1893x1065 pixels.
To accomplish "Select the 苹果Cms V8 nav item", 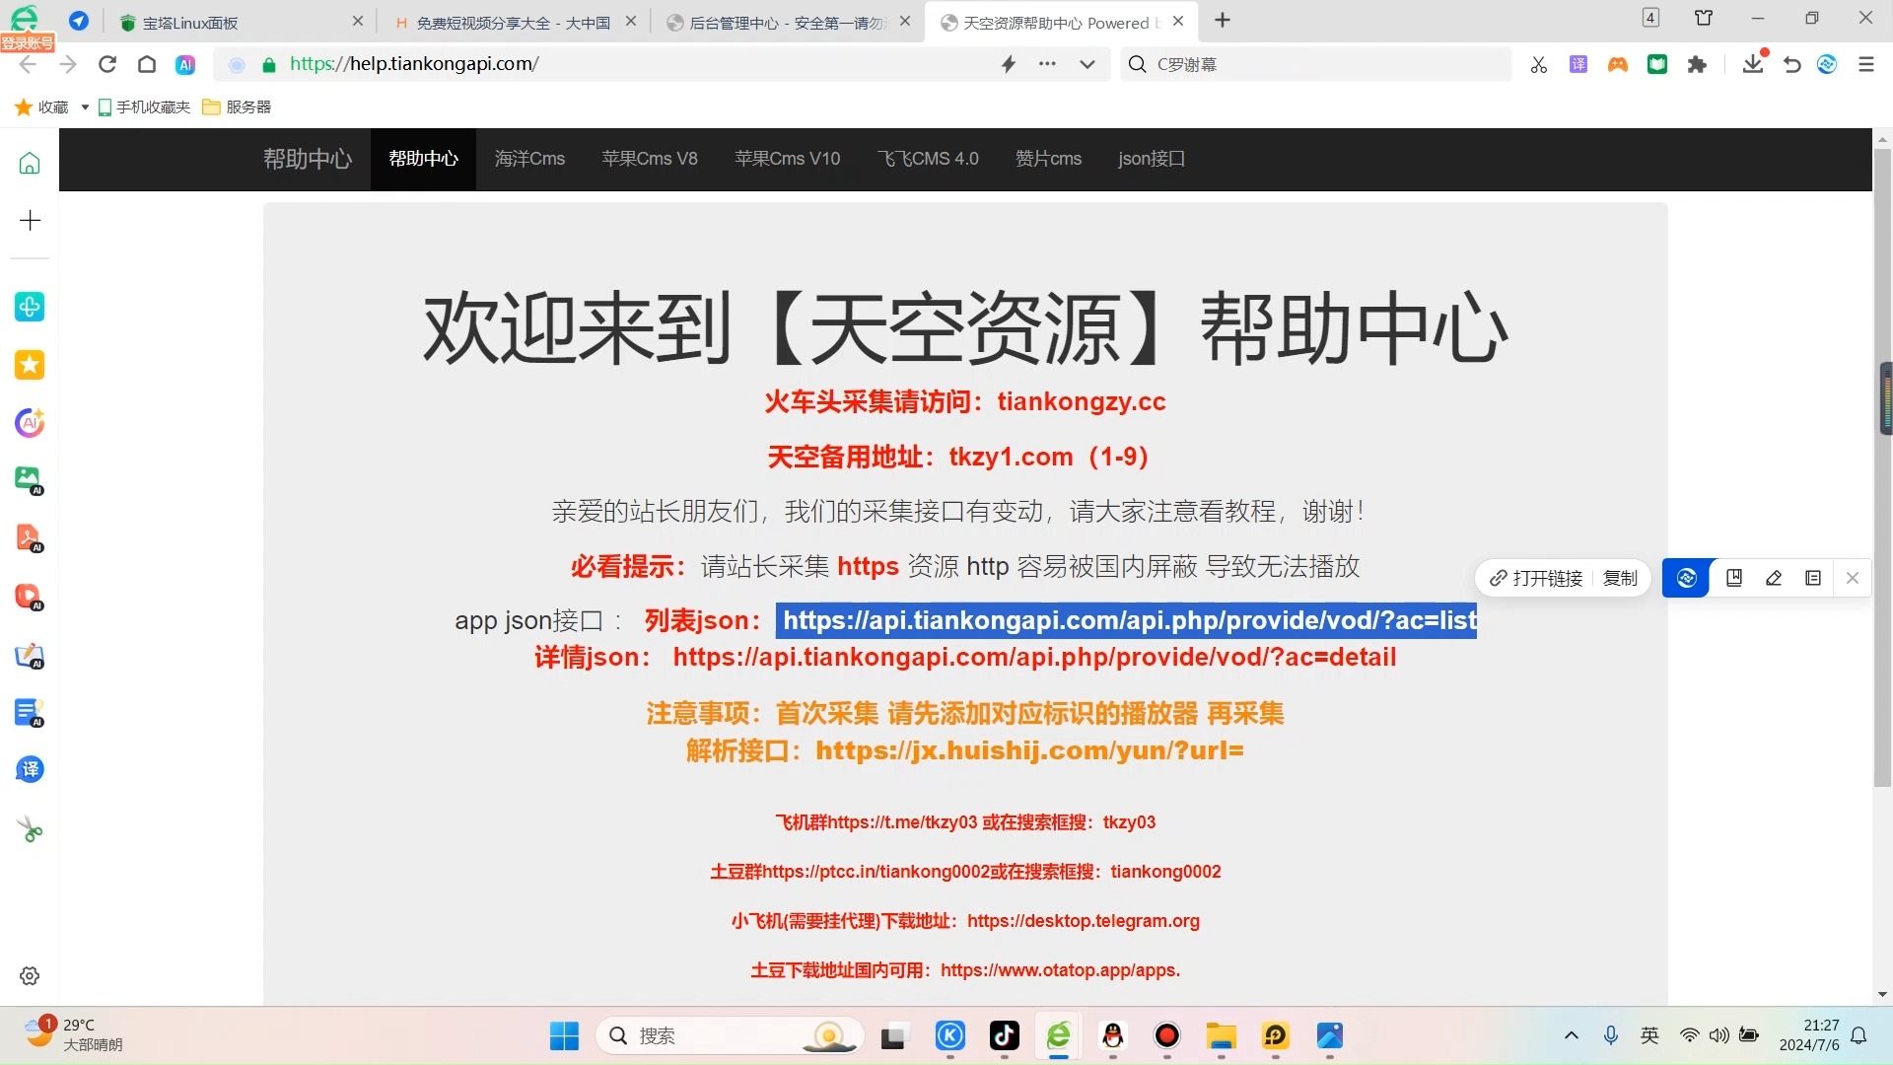I will 650,159.
